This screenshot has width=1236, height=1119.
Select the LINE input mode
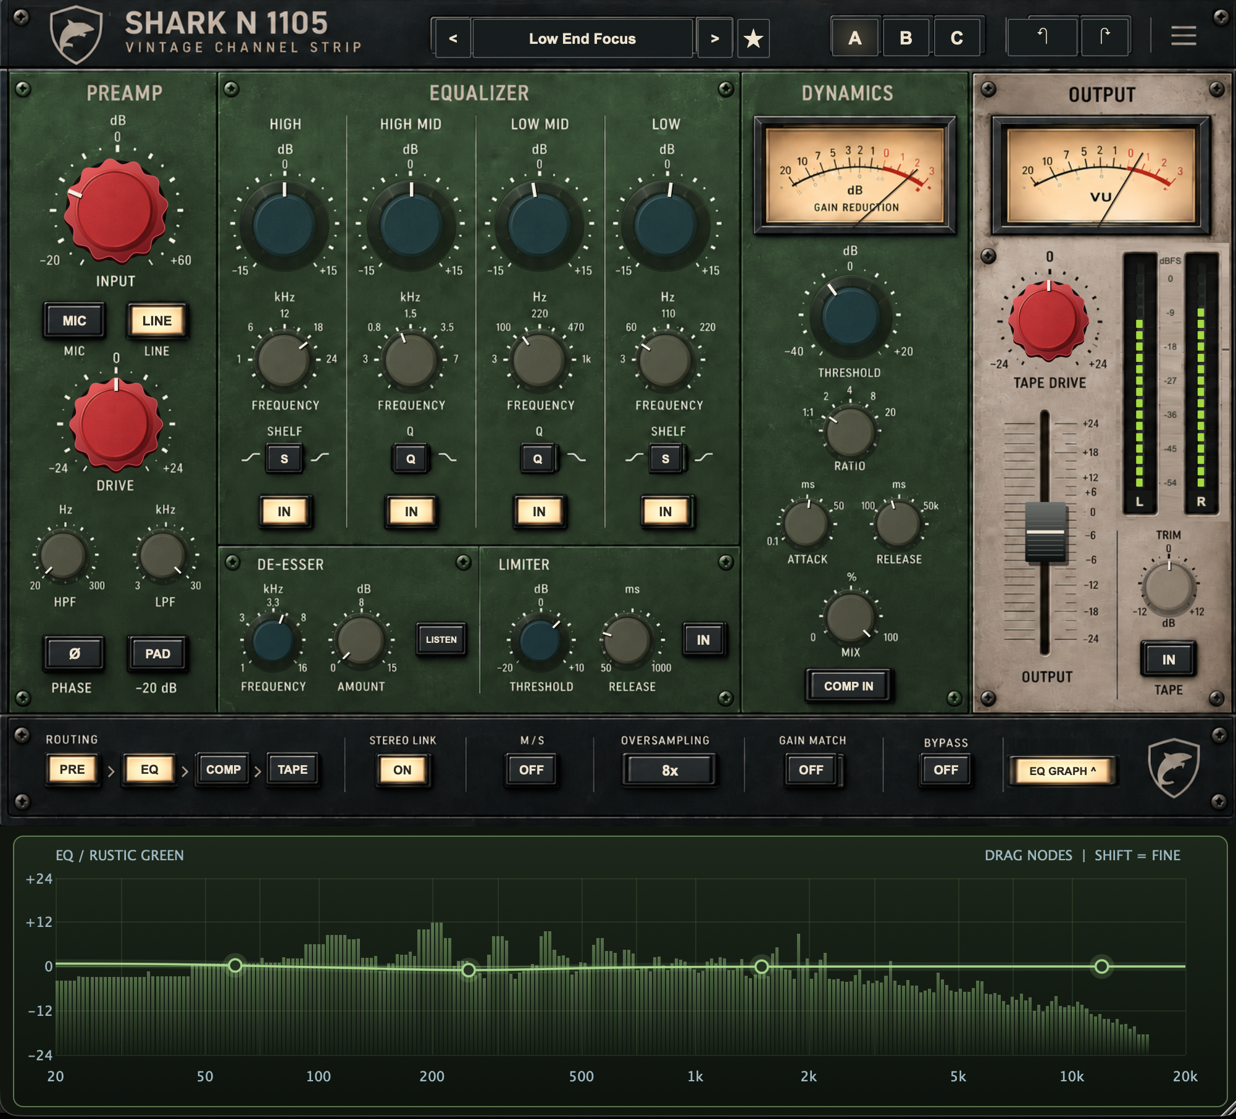[x=157, y=321]
